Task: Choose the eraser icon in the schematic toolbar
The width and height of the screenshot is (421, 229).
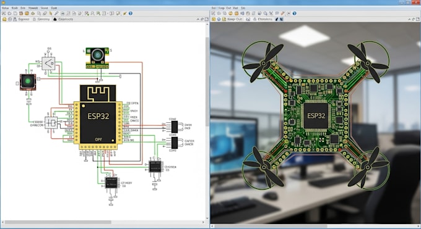Action: [45, 14]
